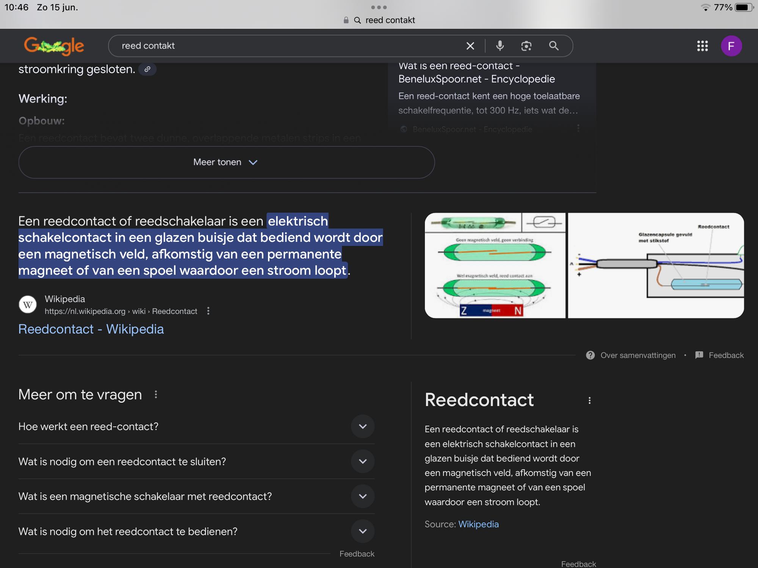Image resolution: width=758 pixels, height=568 pixels.
Task: Submit search with the magnifier icon
Action: [554, 46]
